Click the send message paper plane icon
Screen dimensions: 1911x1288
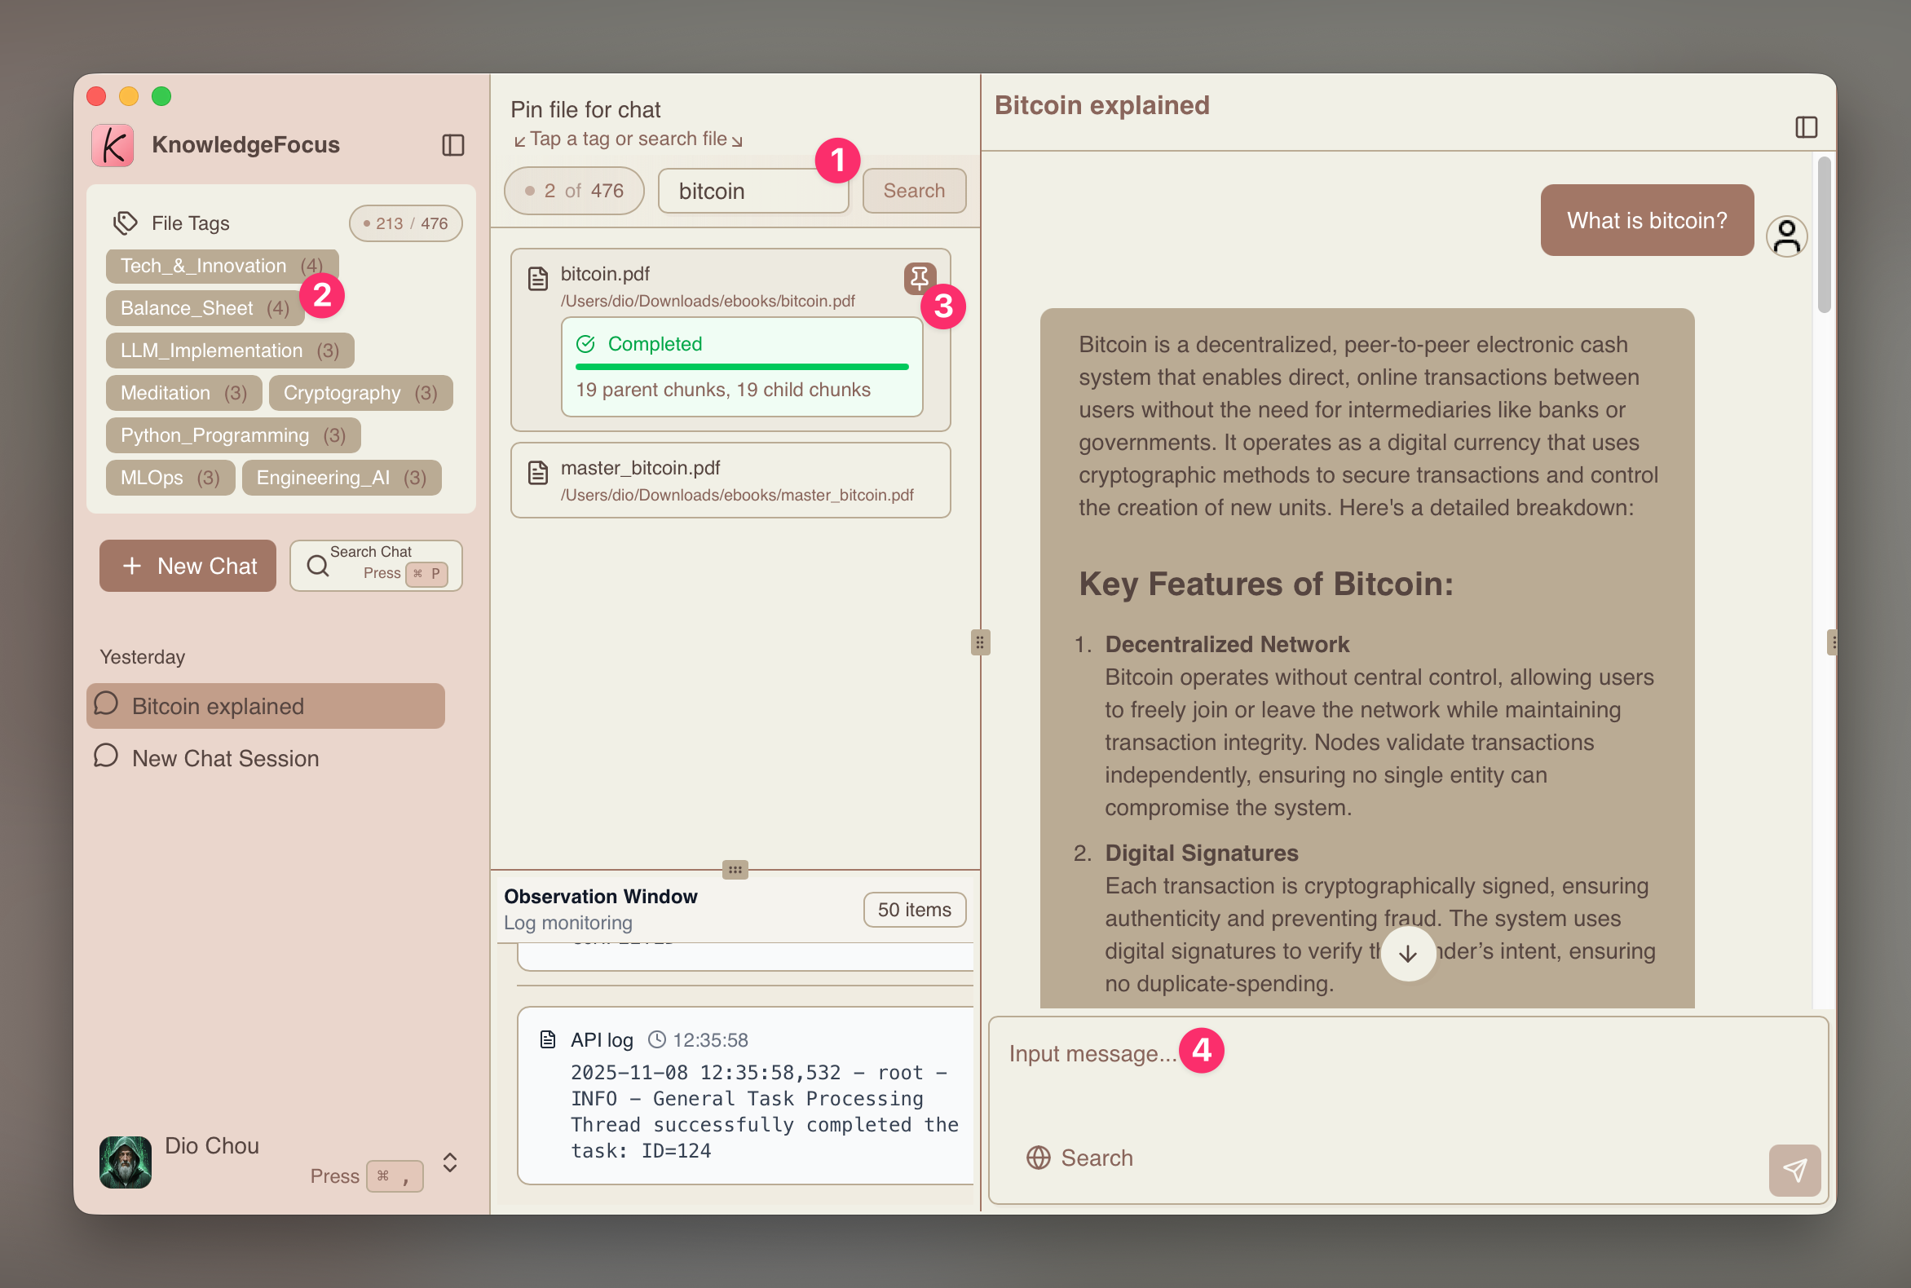[1794, 1170]
